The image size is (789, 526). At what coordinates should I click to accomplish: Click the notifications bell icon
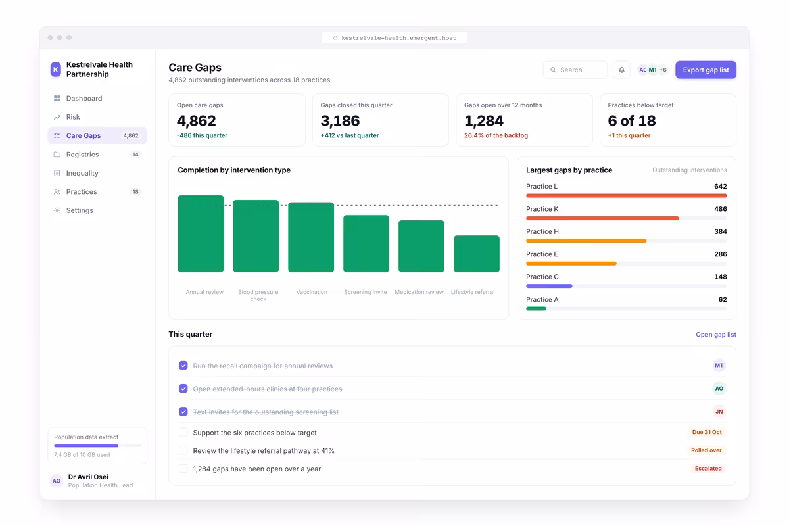pos(621,70)
